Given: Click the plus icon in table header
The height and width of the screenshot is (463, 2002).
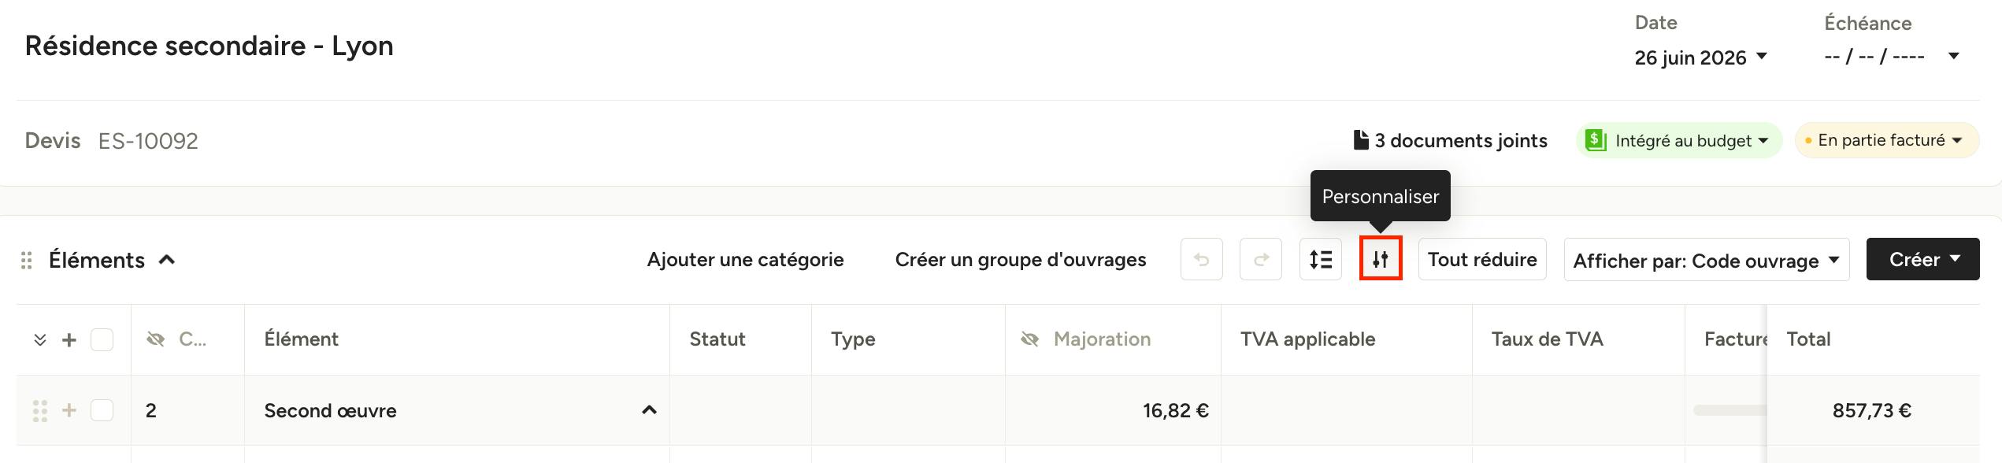Looking at the screenshot, I should [69, 339].
